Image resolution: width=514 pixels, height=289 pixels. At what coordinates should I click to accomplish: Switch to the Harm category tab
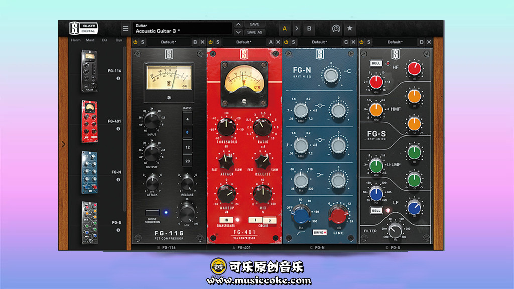pyautogui.click(x=76, y=40)
